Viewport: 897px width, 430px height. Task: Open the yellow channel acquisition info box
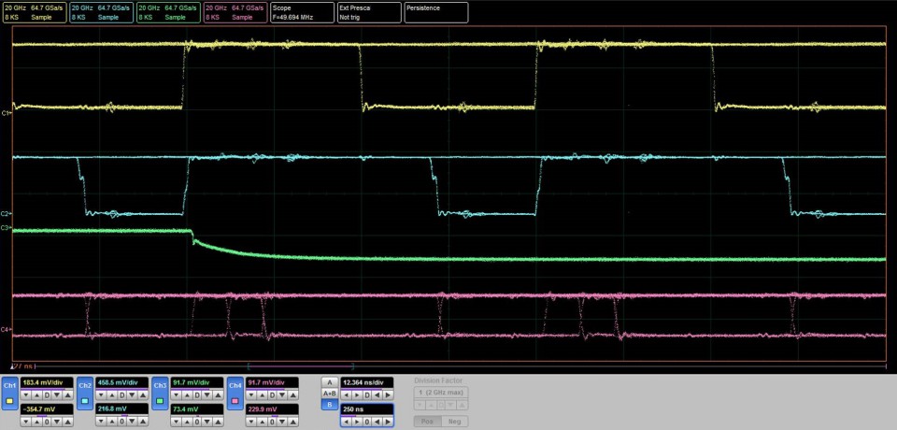[x=33, y=12]
